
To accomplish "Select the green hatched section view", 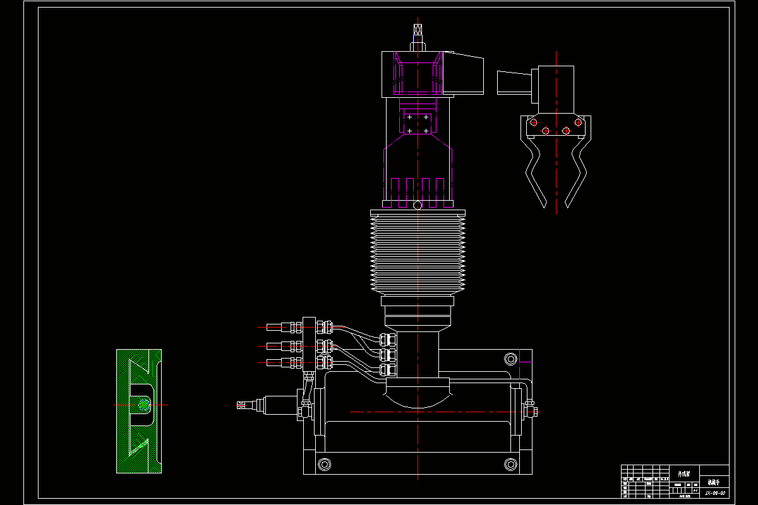I will coord(139,411).
